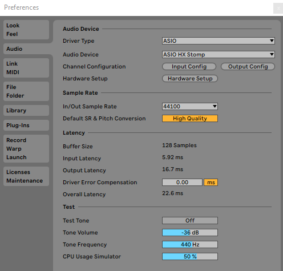Expand the 44100 sample rate dropdown
Viewport: 283px width, 271px height.
[190, 106]
